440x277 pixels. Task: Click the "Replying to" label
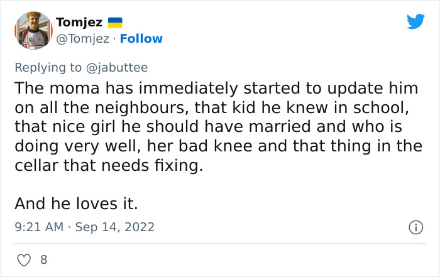tap(48, 67)
